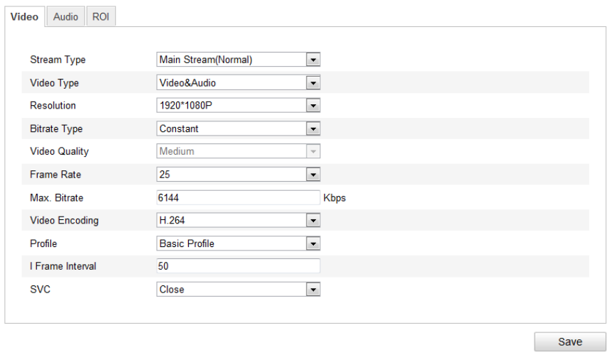
Task: Click the Main Stream(Normal) combo box
Action: [x=238, y=60]
